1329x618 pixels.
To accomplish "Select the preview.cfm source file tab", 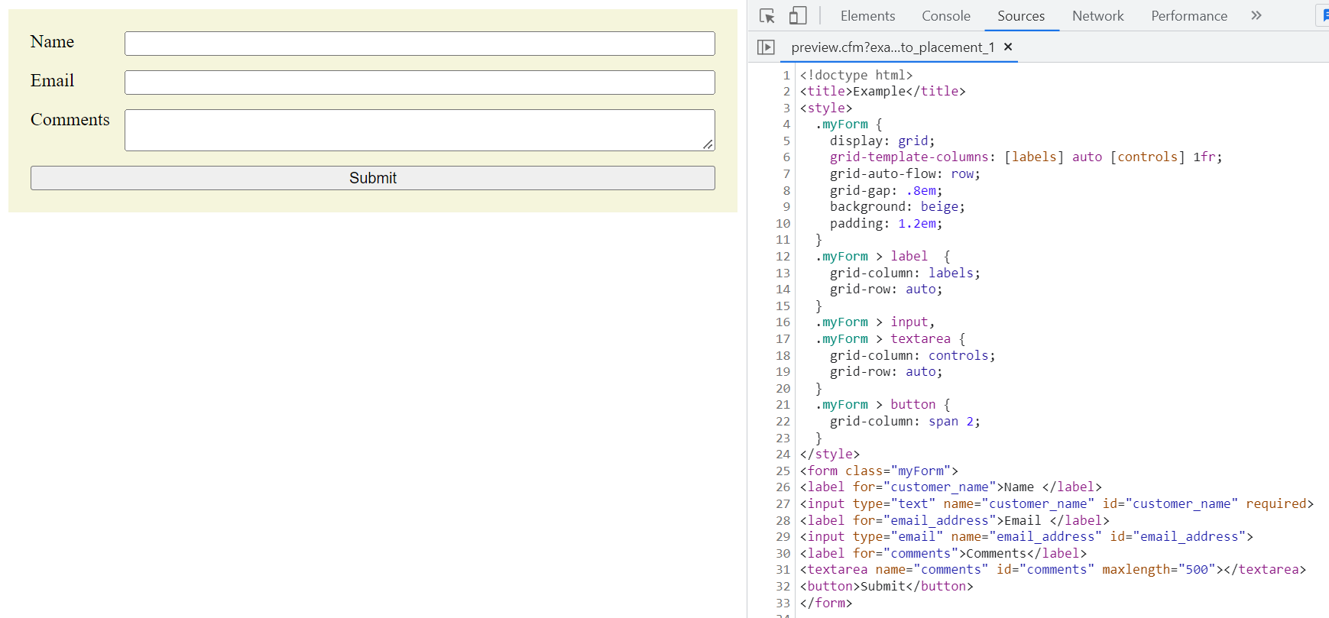I will (x=892, y=47).
